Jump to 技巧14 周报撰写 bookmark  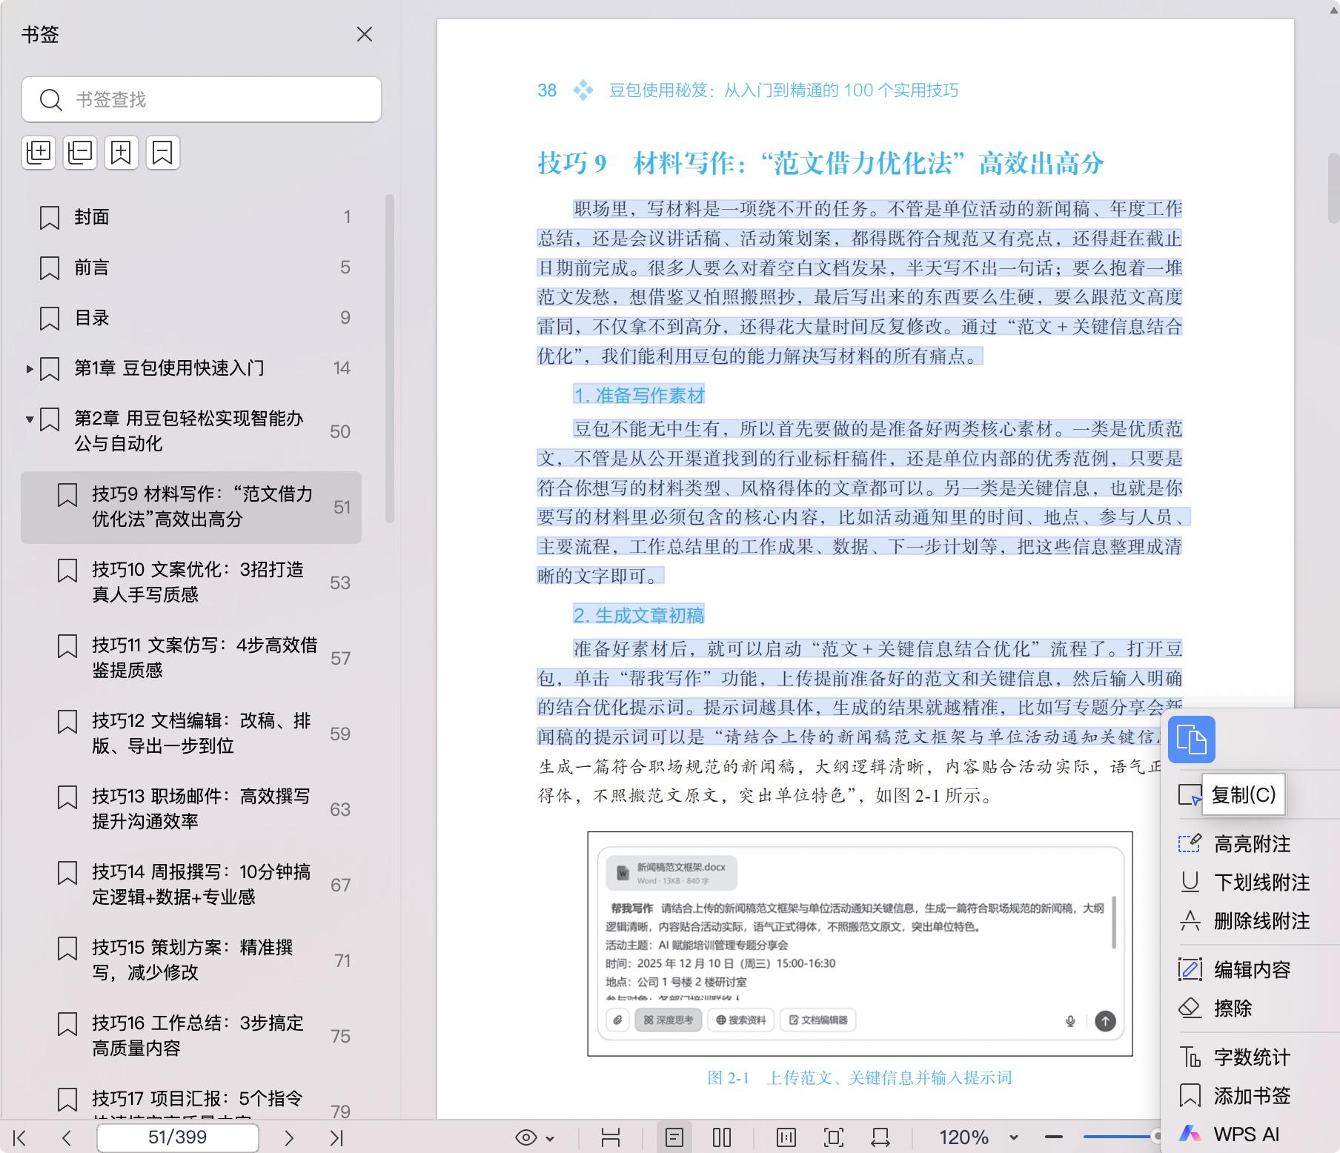(191, 885)
